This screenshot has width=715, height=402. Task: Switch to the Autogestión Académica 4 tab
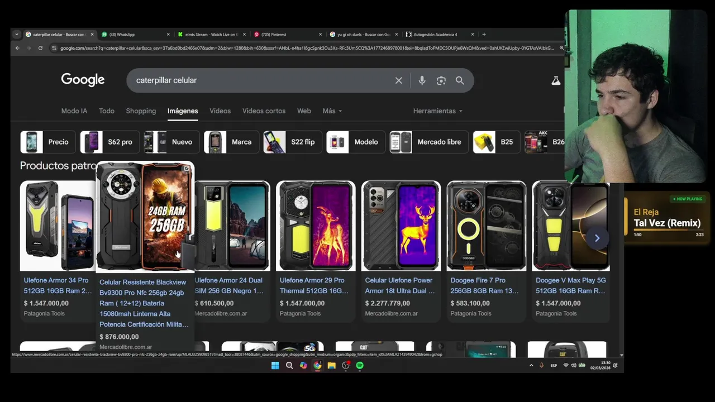coord(440,35)
